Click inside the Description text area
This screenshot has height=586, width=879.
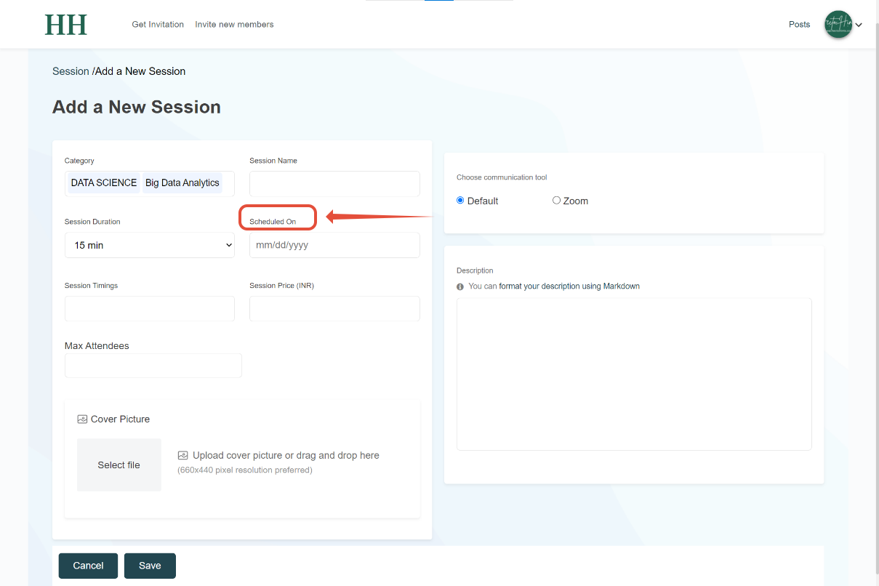(x=634, y=374)
